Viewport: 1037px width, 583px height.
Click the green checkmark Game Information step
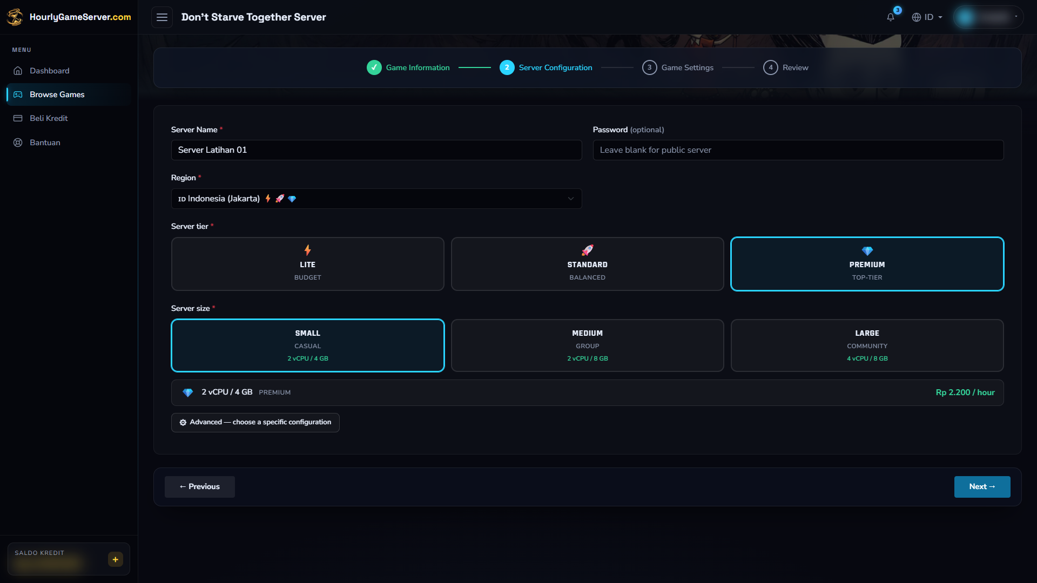[374, 67]
